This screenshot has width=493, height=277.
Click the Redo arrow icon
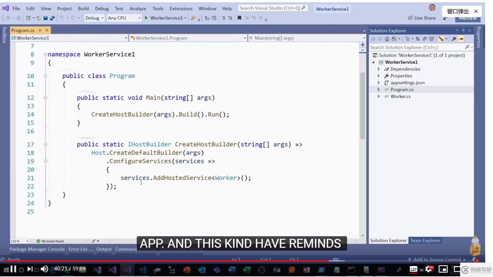[x=73, y=18]
